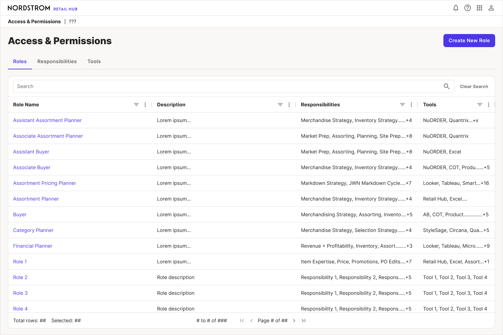Screen dimensions: 503x335
Task: Open the user account icon
Action: [x=491, y=8]
